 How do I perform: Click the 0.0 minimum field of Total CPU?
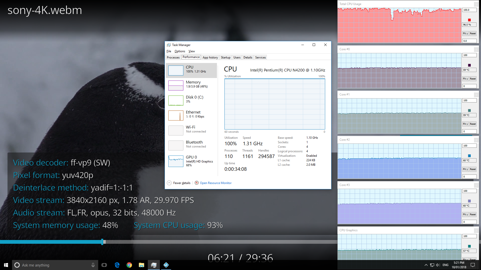469,41
